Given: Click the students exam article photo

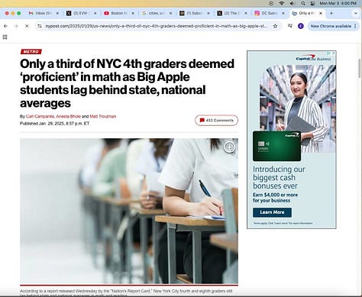Looking at the screenshot, I should [129, 211].
